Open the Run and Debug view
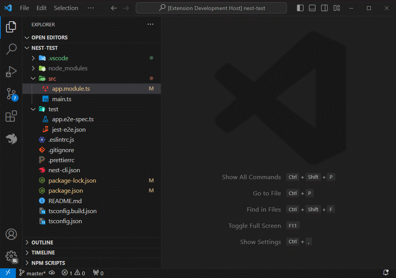The width and height of the screenshot is (396, 278). (11, 71)
